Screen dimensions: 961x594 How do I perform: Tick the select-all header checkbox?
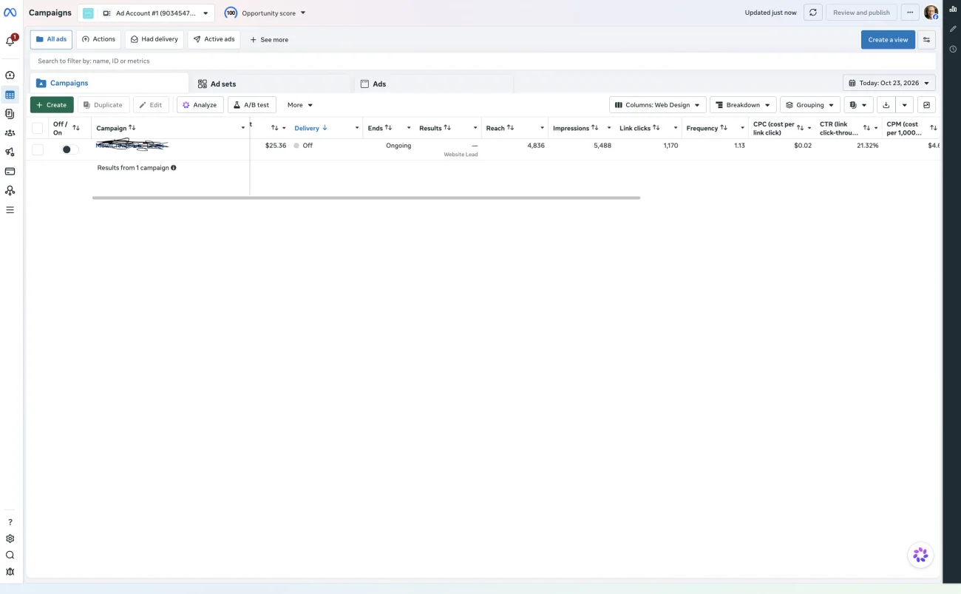click(38, 128)
